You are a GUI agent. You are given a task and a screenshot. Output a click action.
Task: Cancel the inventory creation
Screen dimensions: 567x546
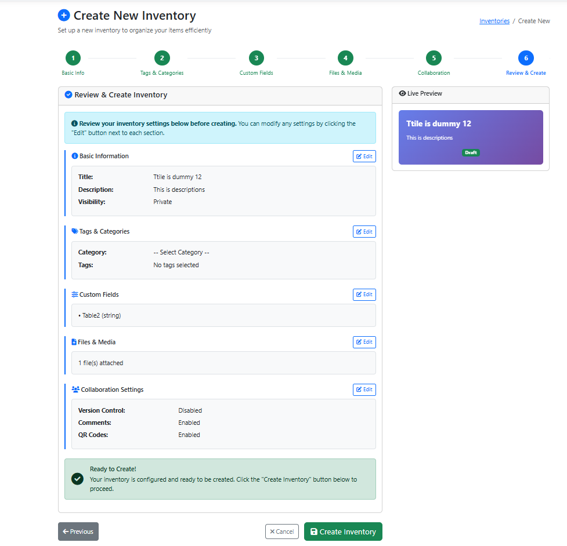click(x=281, y=532)
